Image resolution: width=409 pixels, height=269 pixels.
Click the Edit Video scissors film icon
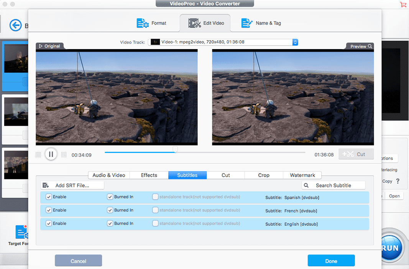(x=195, y=23)
